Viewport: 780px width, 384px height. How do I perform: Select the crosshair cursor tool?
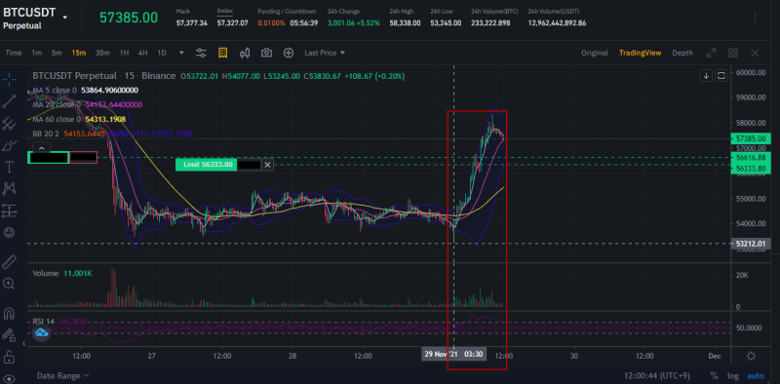coord(9,79)
